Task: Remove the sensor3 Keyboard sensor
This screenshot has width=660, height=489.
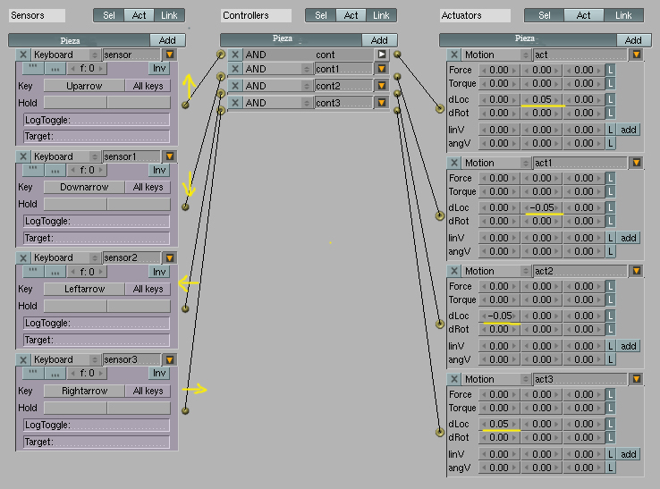Action: pyautogui.click(x=23, y=359)
